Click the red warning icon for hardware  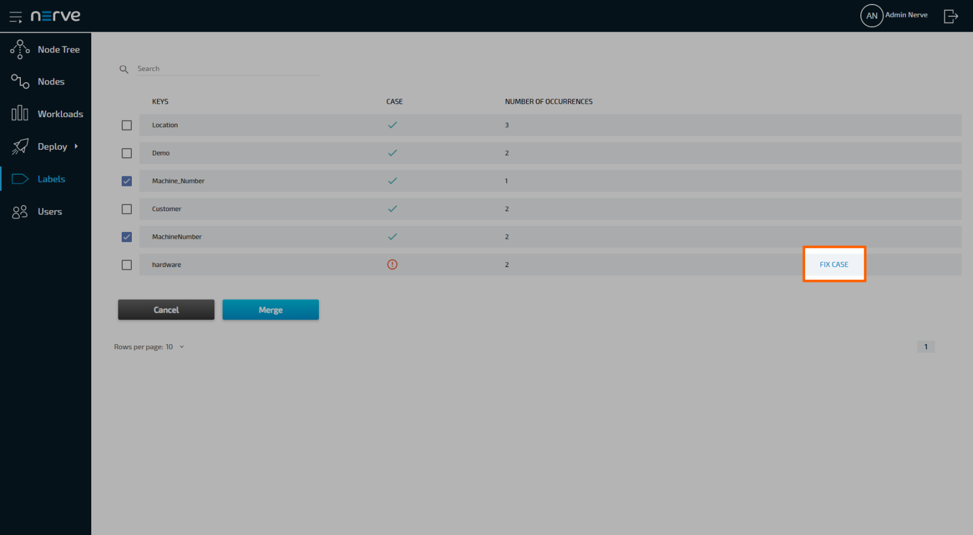(x=392, y=265)
